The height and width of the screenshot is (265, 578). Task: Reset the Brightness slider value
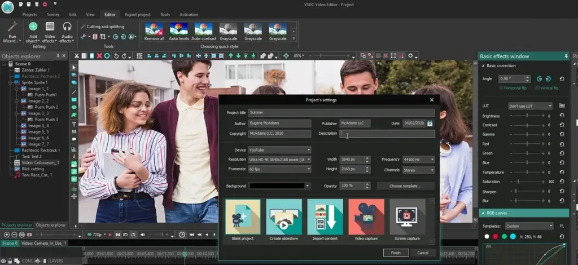[x=562, y=116]
